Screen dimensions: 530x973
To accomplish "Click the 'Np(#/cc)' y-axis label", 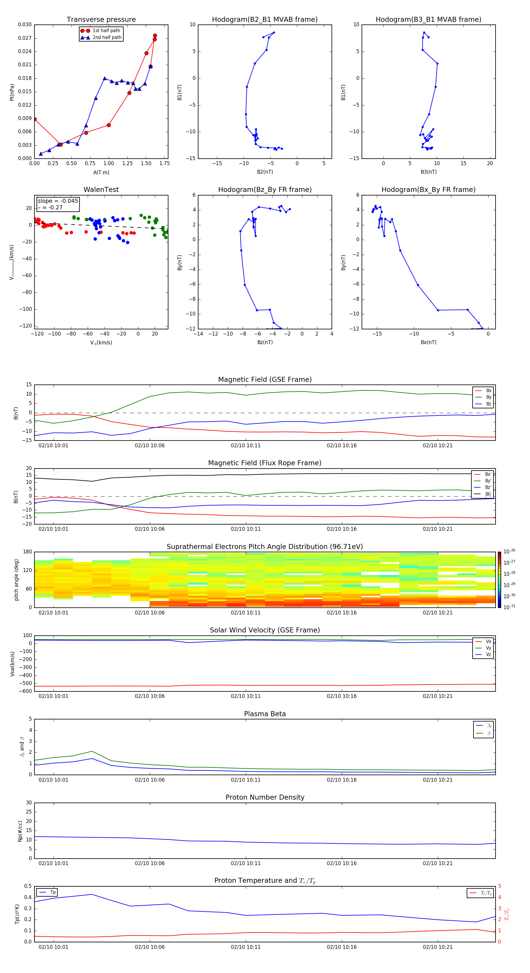I will 20,831.
